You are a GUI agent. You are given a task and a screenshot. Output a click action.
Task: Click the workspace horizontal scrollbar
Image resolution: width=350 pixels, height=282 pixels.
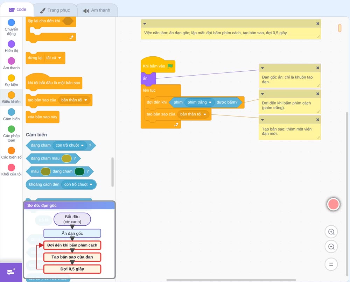[231, 280]
